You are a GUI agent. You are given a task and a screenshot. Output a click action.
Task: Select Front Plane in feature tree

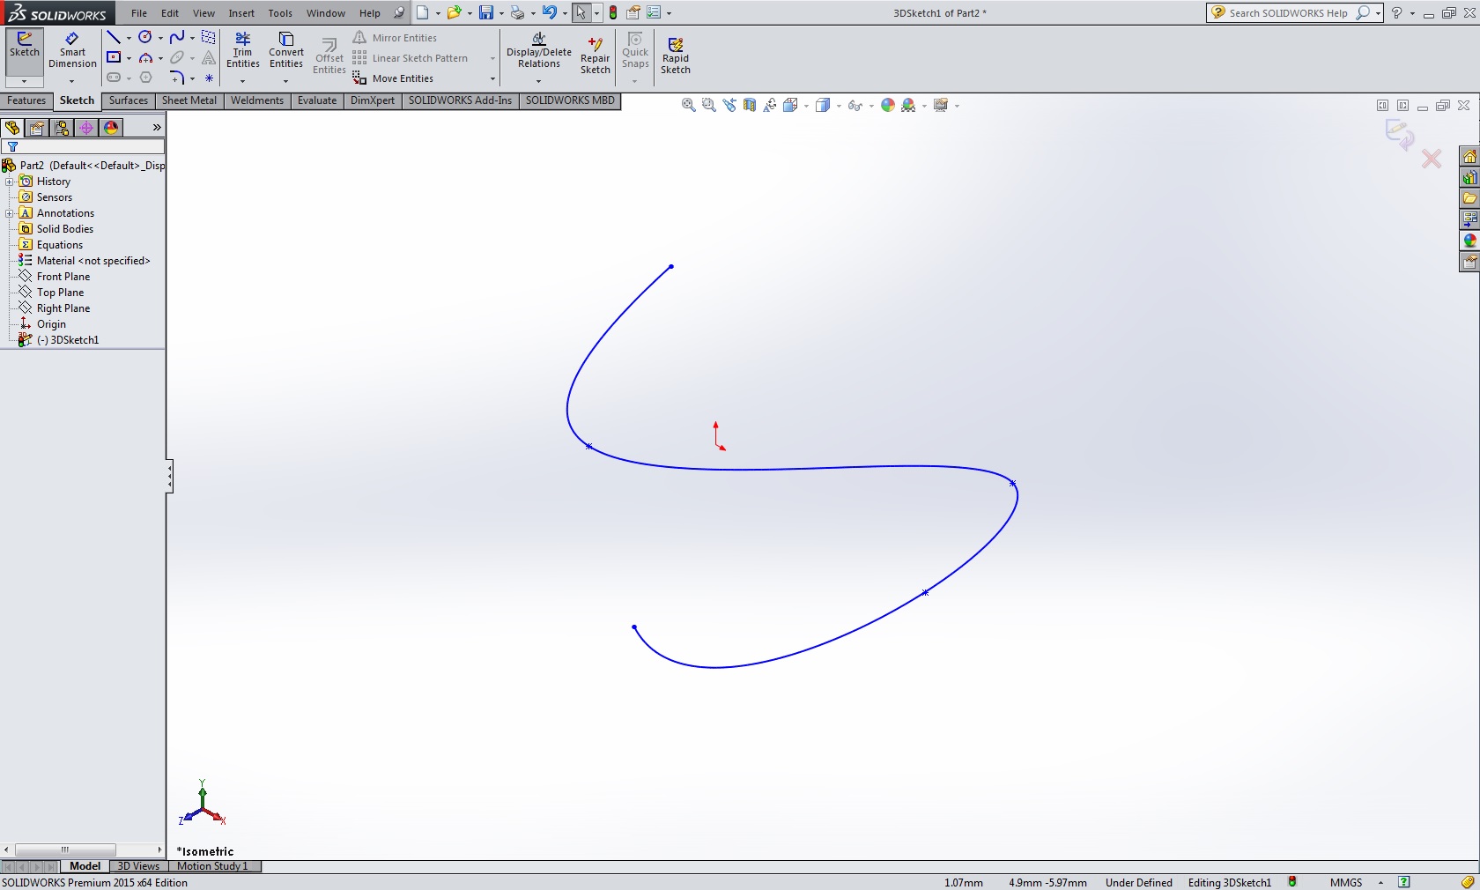coord(63,277)
